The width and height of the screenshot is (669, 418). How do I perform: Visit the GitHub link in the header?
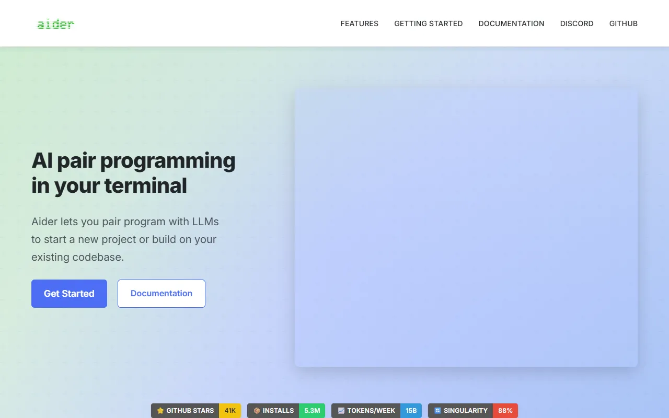point(623,24)
